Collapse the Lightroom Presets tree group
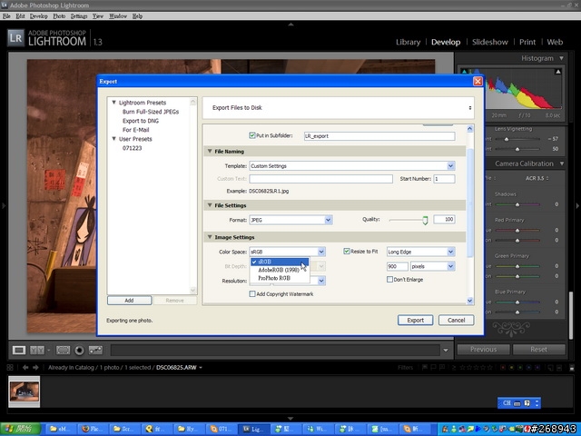 114,103
